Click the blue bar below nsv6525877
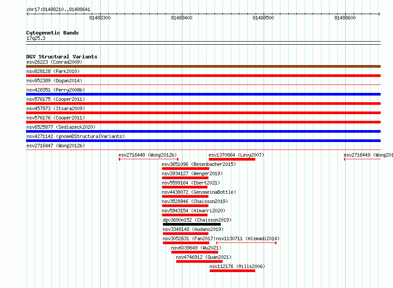This screenshot has height=288, width=393. point(203,131)
